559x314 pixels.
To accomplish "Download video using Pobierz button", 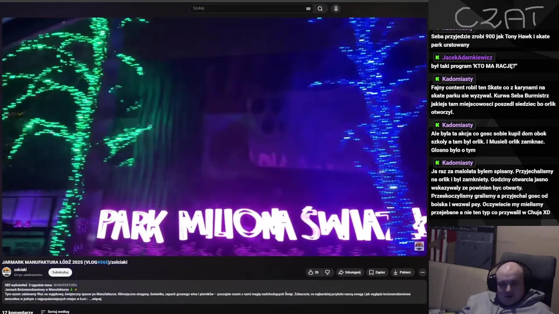I will point(402,272).
